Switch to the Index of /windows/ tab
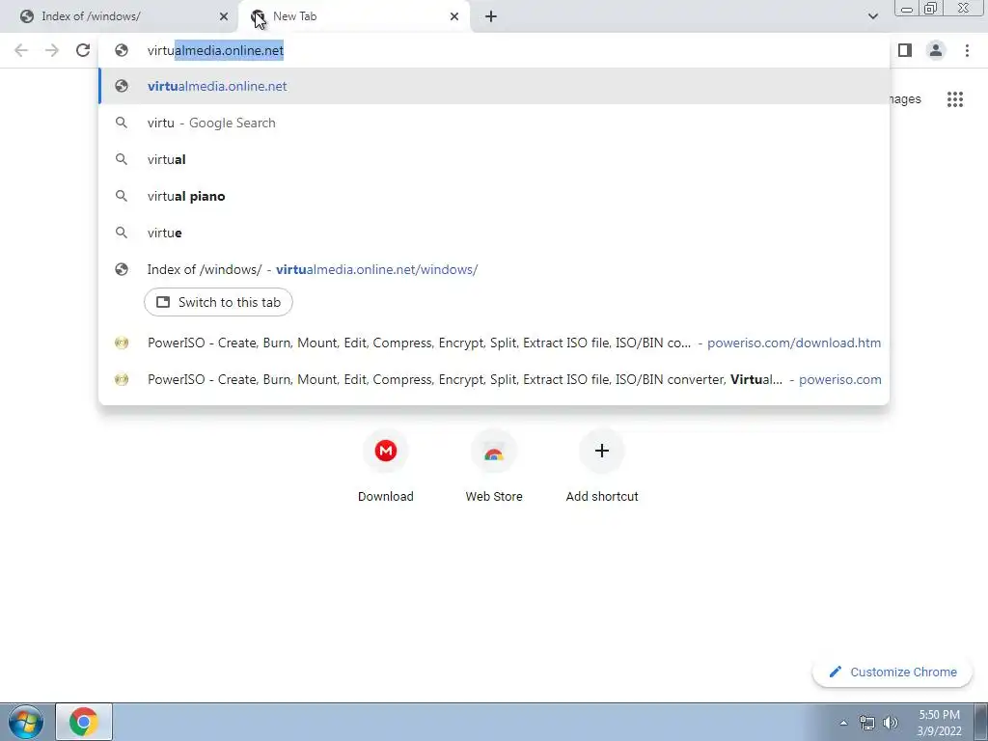Viewport: 988px width, 741px height. click(x=120, y=16)
